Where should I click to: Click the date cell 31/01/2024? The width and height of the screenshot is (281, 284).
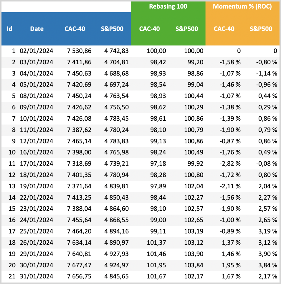pyautogui.click(x=36, y=277)
